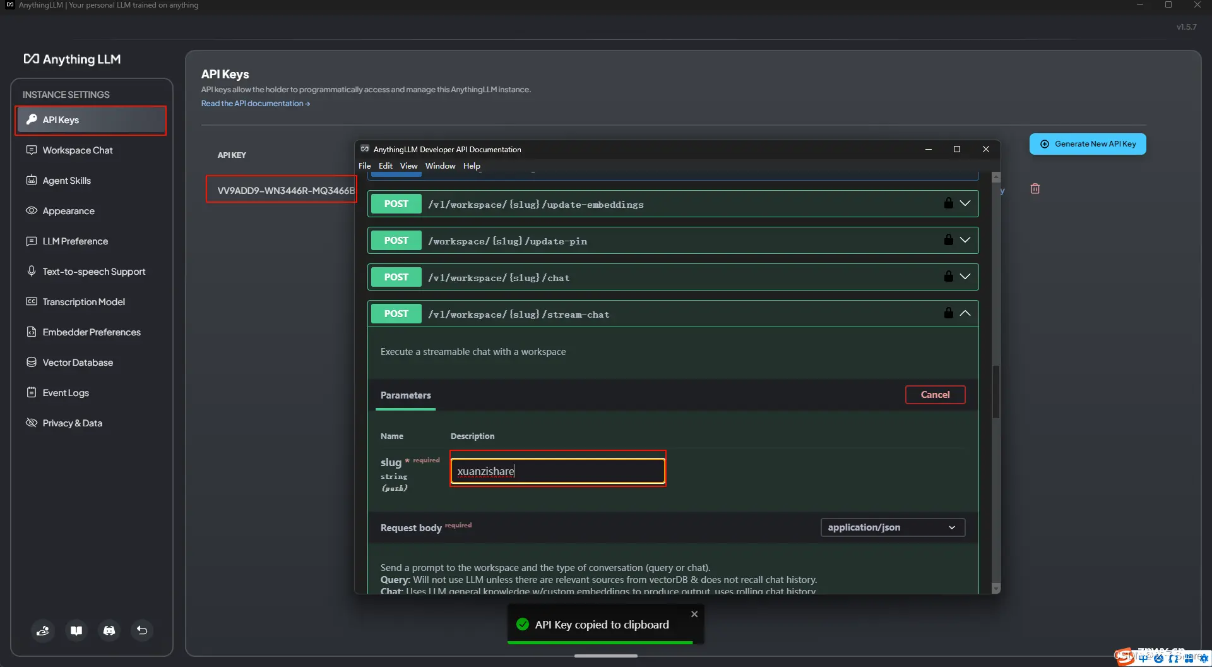Collapse the stream-chat endpoint chevron

pyautogui.click(x=965, y=313)
